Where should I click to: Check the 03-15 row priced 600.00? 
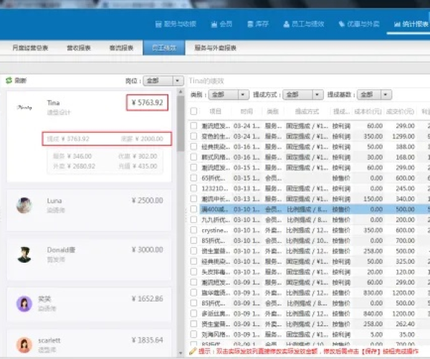(193, 178)
